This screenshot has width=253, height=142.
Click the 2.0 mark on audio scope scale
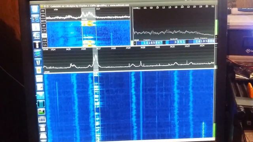point(182,7)
